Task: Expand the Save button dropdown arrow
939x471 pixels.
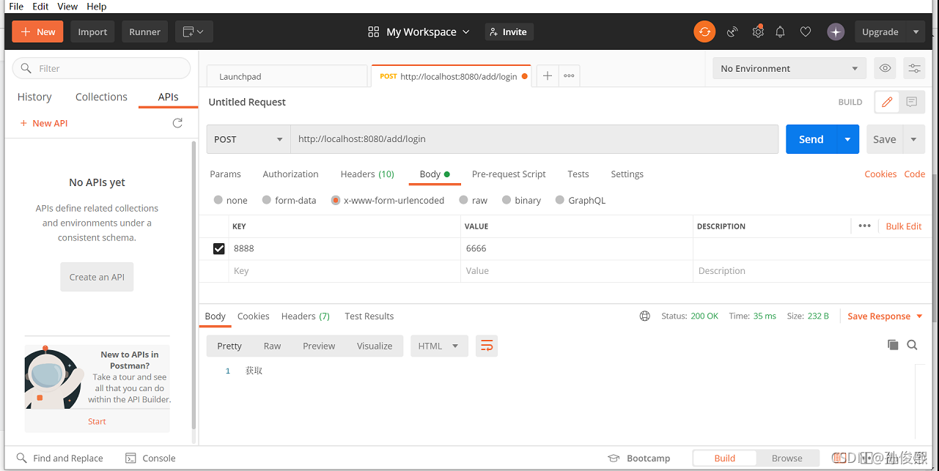Action: (914, 139)
